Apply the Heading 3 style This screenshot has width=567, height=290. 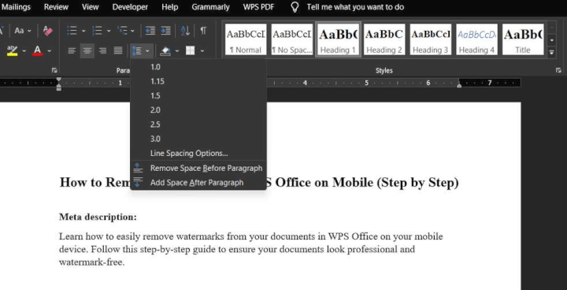pos(430,39)
